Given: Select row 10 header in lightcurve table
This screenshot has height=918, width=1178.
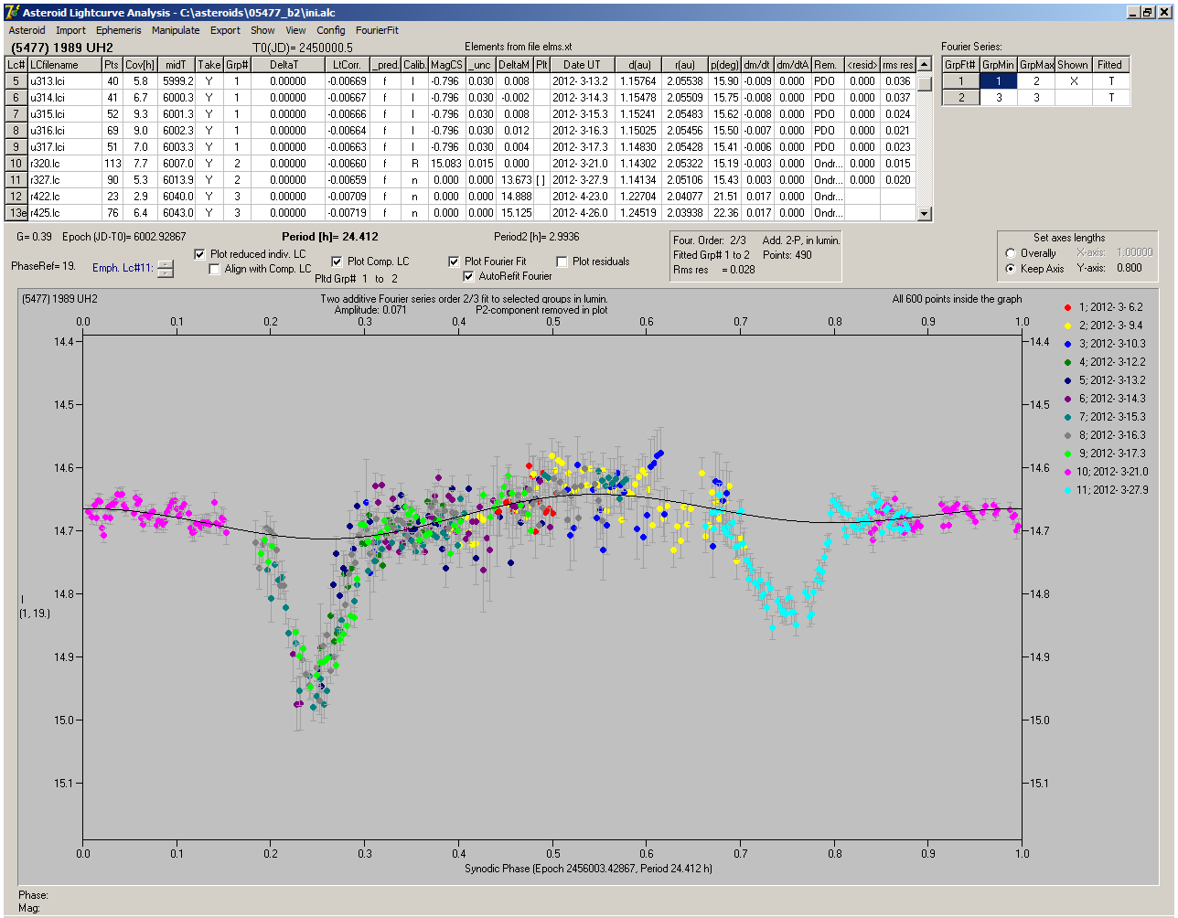Looking at the screenshot, I should pos(16,164).
